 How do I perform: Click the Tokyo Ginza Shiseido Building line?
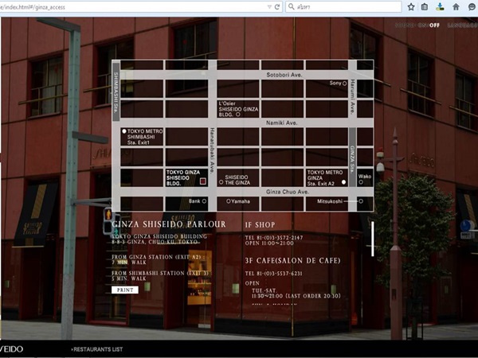pyautogui.click(x=159, y=236)
